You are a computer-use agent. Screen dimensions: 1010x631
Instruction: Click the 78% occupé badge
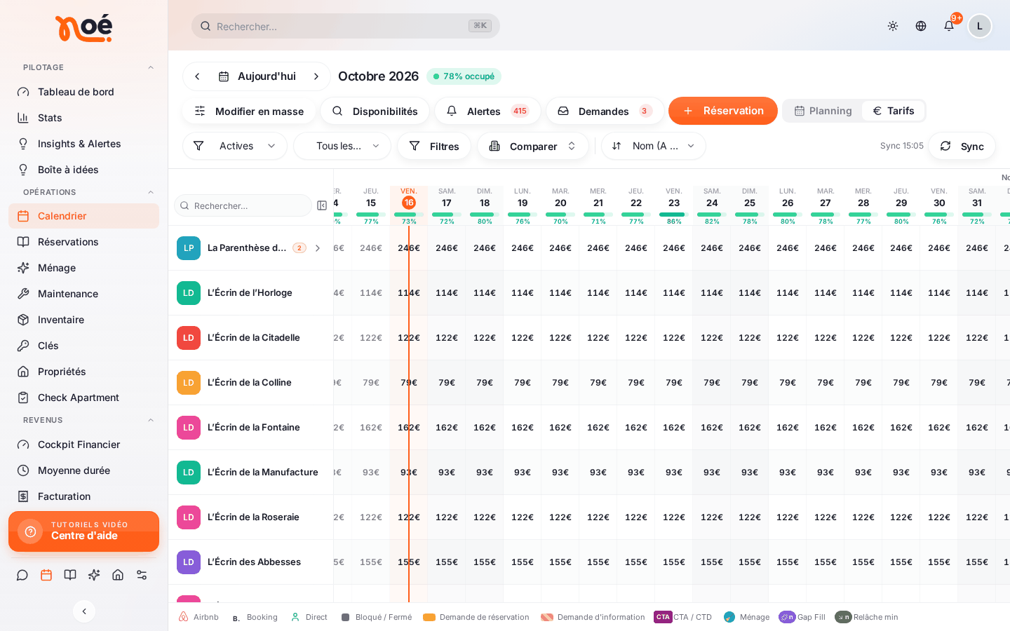[x=464, y=76]
